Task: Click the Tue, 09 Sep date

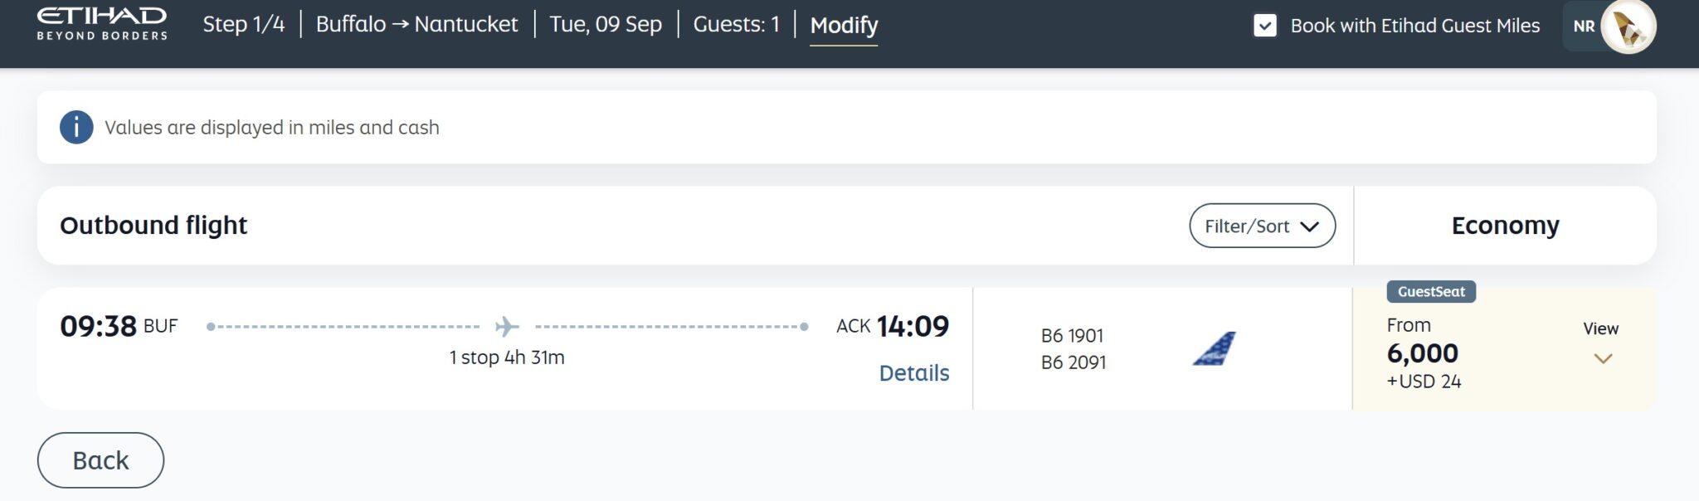Action: pos(606,24)
